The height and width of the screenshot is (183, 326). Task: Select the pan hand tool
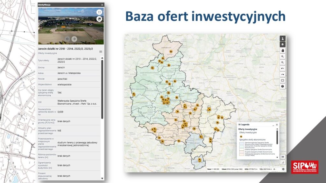tap(282, 50)
